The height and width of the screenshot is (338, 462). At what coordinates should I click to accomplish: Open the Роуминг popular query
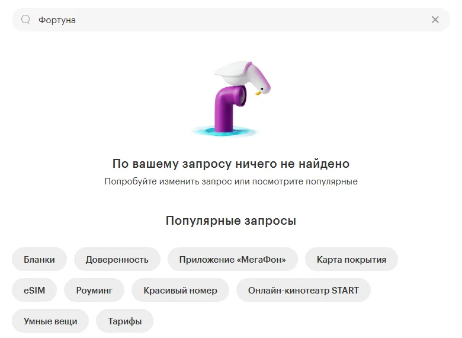coord(94,290)
